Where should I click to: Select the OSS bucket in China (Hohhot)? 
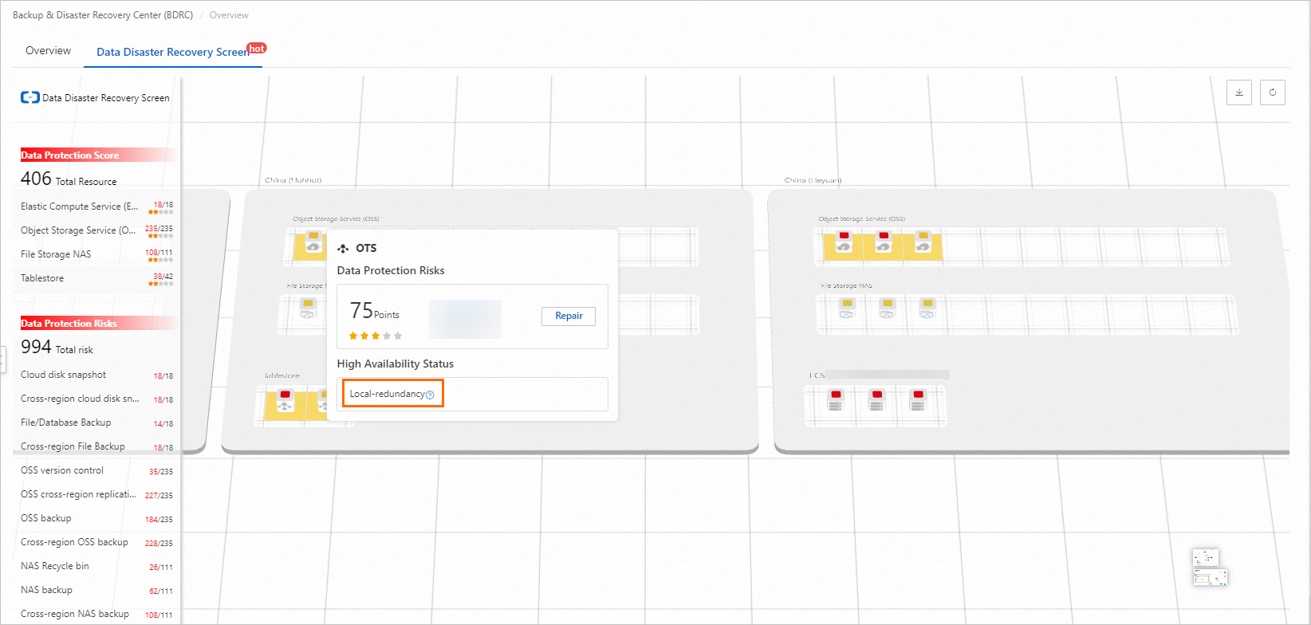click(313, 242)
